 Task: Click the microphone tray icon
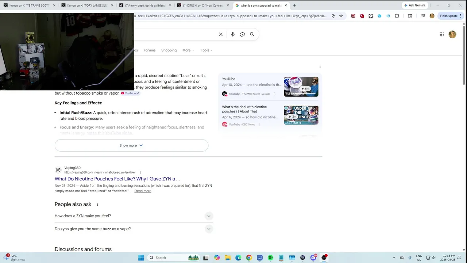410,258
